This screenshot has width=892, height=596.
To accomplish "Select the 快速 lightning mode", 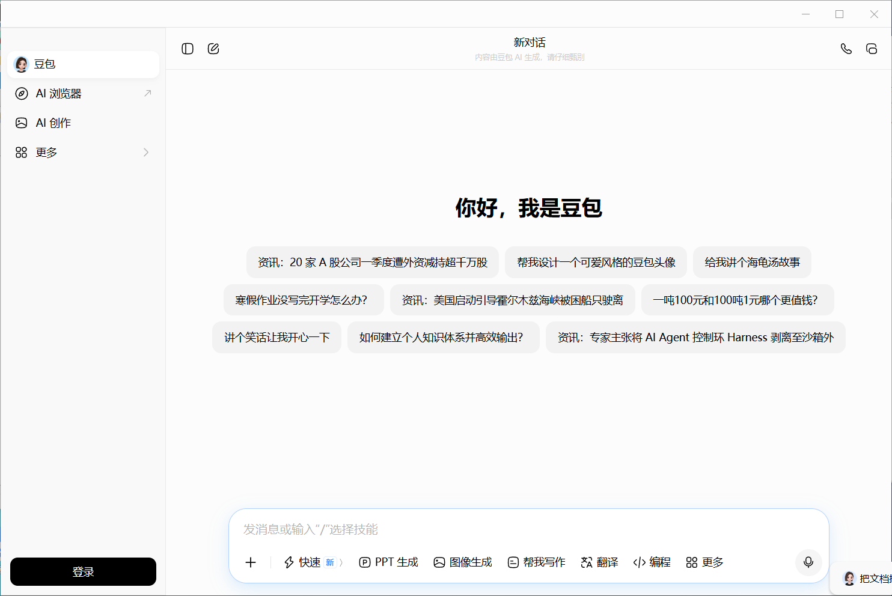I will [302, 562].
